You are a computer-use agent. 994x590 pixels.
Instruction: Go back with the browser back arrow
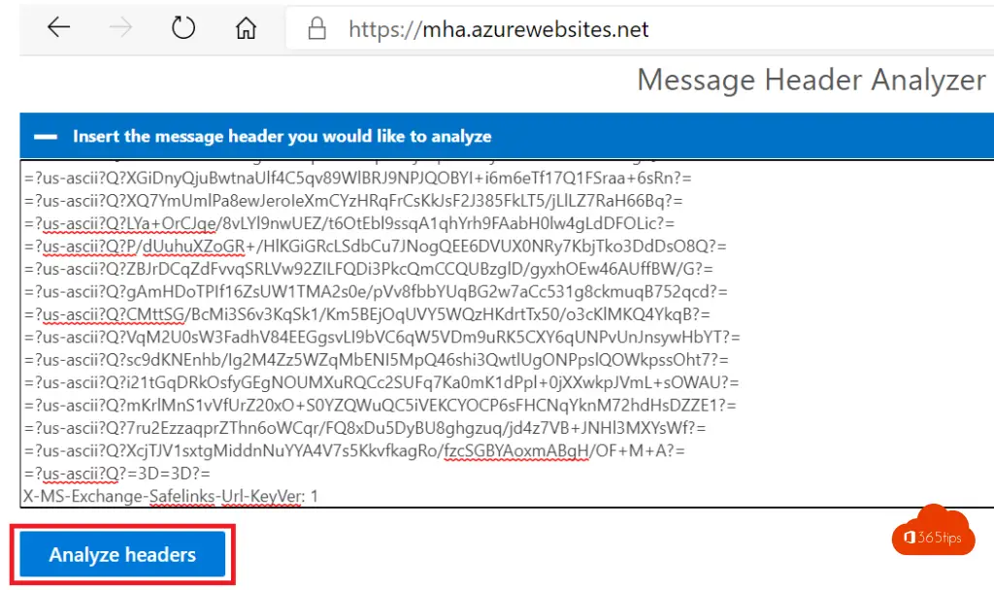[x=58, y=27]
